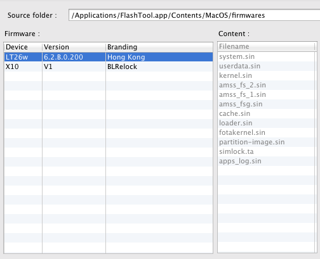320x259 pixels.
Task: Sort by the Version column header
Action: [74, 47]
